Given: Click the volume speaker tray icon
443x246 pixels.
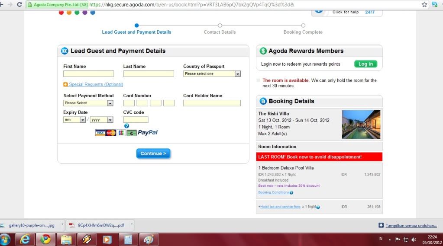Looking at the screenshot, I should (x=414, y=240).
